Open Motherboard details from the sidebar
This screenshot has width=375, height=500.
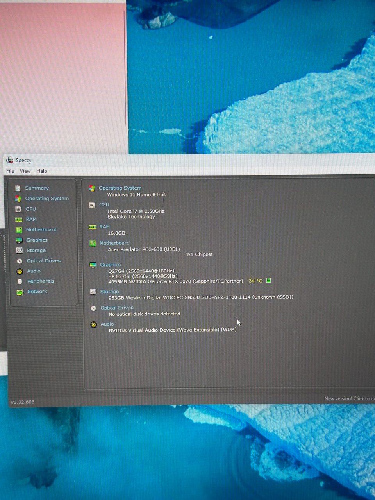pyautogui.click(x=41, y=229)
